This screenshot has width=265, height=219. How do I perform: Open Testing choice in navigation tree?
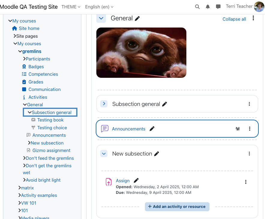tap(52, 128)
